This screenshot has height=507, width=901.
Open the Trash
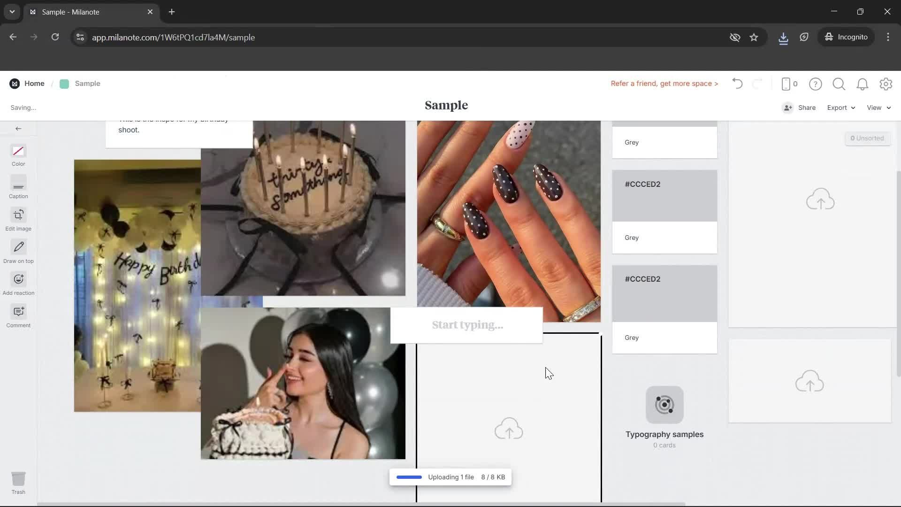click(x=19, y=483)
